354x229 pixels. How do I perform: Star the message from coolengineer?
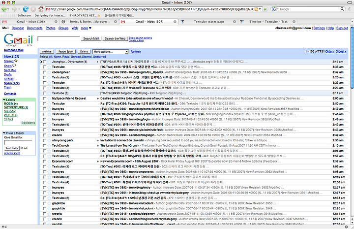(x=49, y=72)
